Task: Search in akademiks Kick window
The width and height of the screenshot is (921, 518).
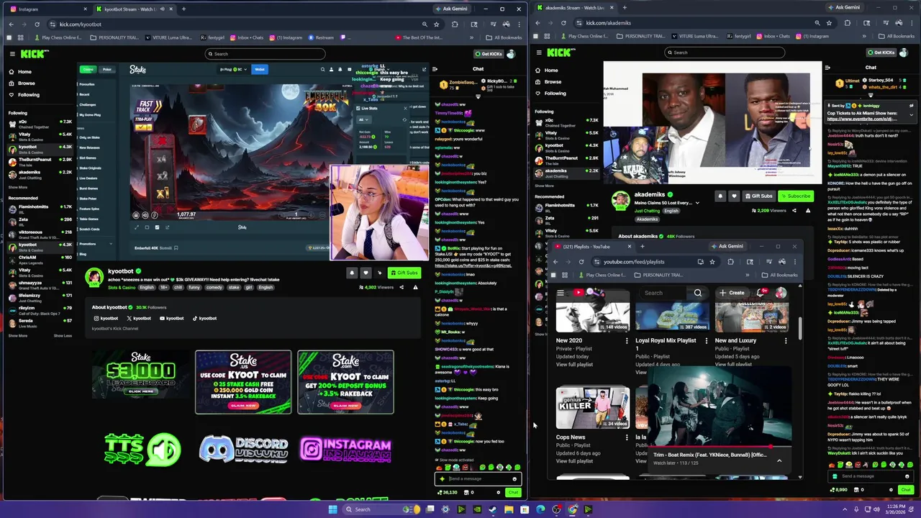Action: (x=724, y=53)
